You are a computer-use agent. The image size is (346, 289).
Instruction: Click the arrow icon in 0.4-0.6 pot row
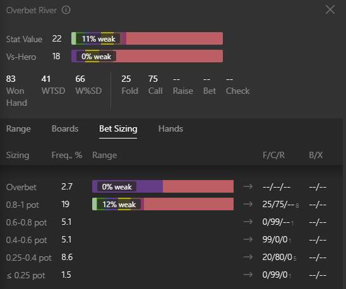248,239
